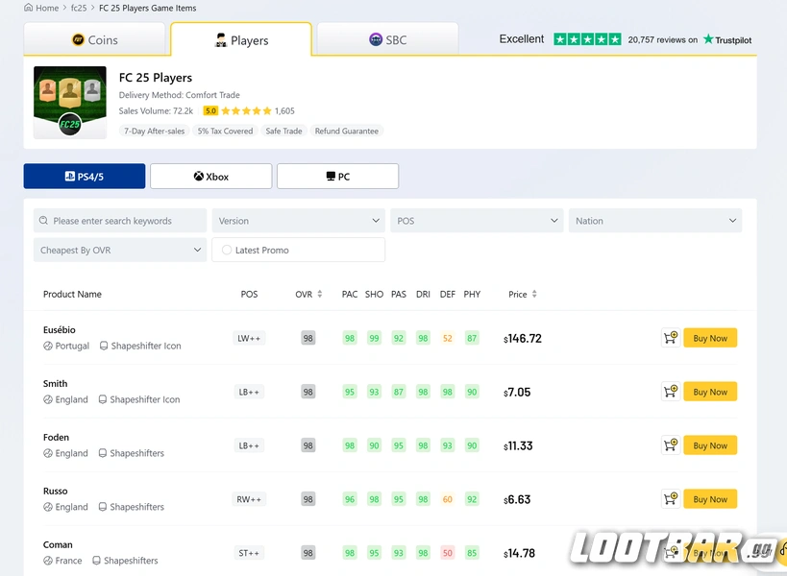Image resolution: width=787 pixels, height=576 pixels.
Task: Switch to the Coins tab
Action: (94, 39)
